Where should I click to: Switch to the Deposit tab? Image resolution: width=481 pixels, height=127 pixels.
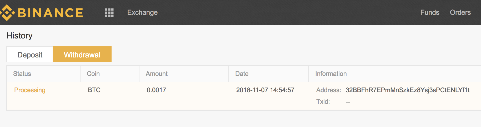coord(30,55)
